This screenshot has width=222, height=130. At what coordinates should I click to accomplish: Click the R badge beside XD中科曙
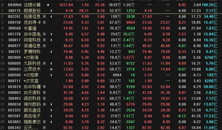coord(44,87)
